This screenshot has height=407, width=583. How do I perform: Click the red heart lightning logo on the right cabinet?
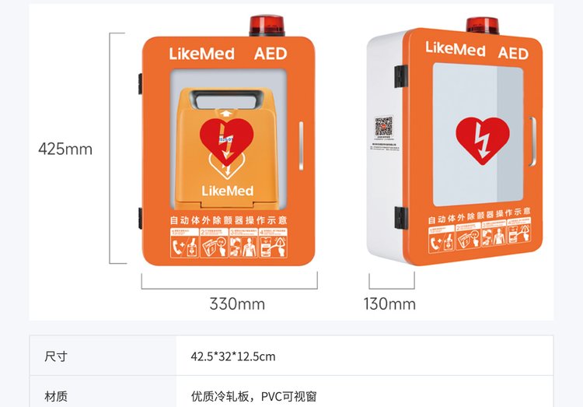pos(483,140)
